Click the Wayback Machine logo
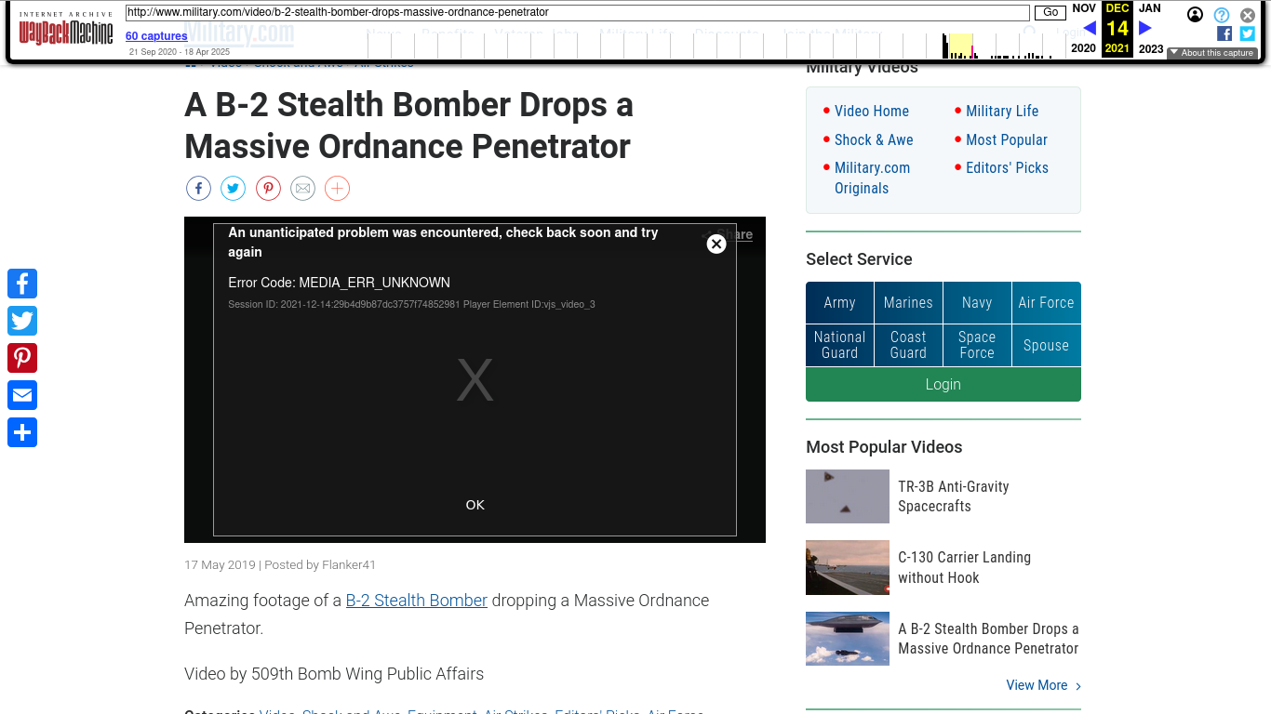This screenshot has height=714, width=1271. tap(66, 29)
